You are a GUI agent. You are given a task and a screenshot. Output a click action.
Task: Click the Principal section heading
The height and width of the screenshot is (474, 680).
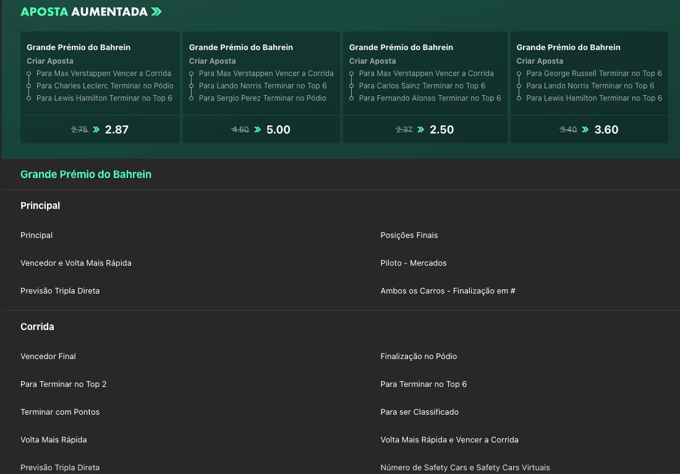40,206
